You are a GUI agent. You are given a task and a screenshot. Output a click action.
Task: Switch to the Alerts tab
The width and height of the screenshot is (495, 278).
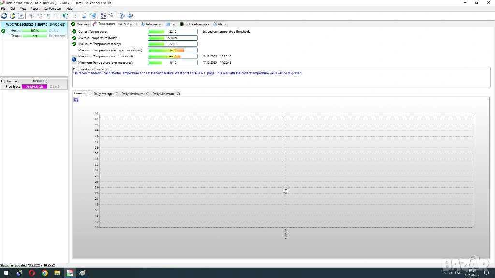pos(219,24)
